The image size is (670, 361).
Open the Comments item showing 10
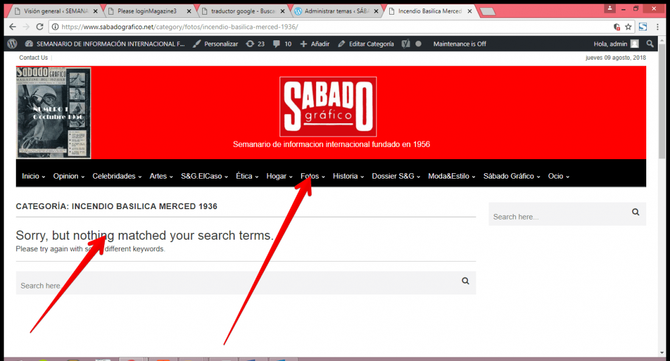click(x=282, y=44)
